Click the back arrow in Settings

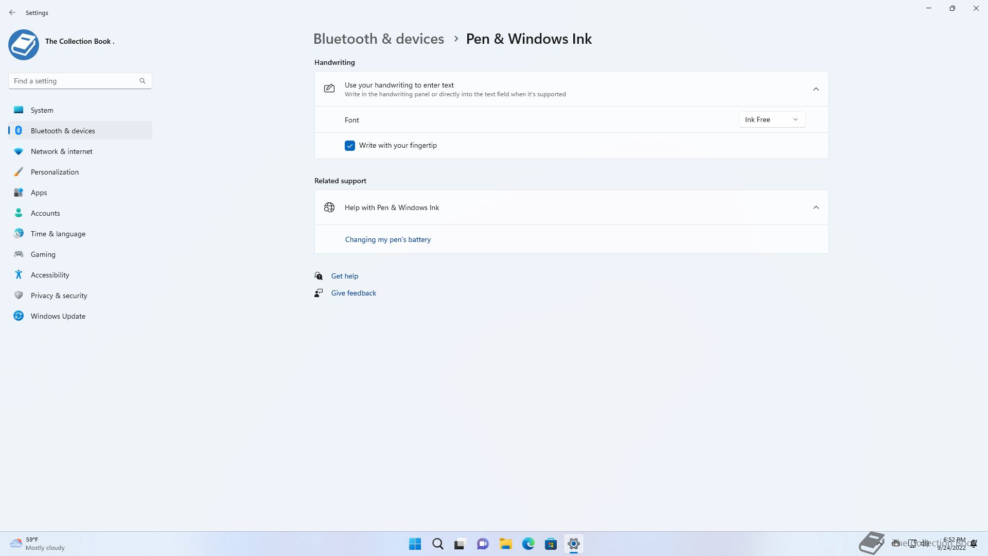point(12,12)
